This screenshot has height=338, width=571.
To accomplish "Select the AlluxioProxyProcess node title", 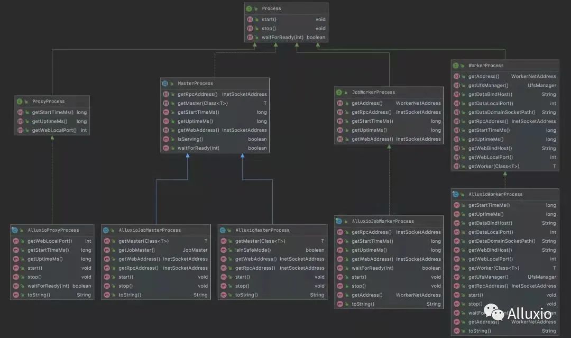I will click(53, 230).
